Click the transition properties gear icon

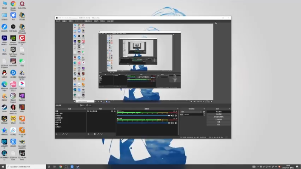(204, 112)
